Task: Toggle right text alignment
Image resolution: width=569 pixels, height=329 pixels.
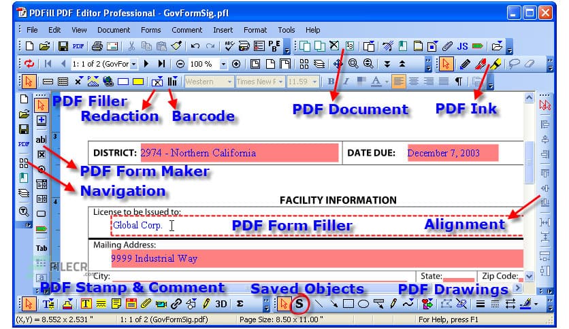Action: (x=429, y=82)
